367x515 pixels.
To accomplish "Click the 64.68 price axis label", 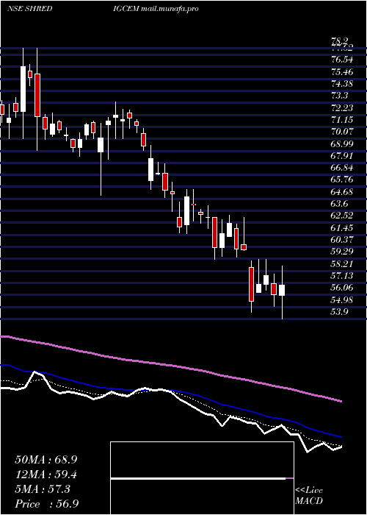I will pos(342,191).
